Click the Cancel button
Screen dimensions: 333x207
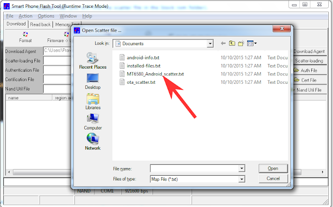tap(273, 178)
